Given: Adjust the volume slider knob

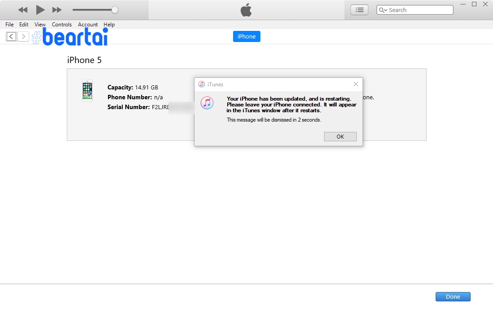Looking at the screenshot, I should 115,10.
